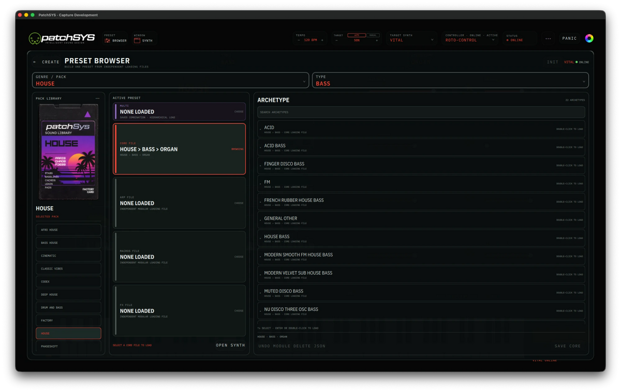Enable MANUAL target mode
This screenshot has height=392, width=621.
tap(373, 35)
